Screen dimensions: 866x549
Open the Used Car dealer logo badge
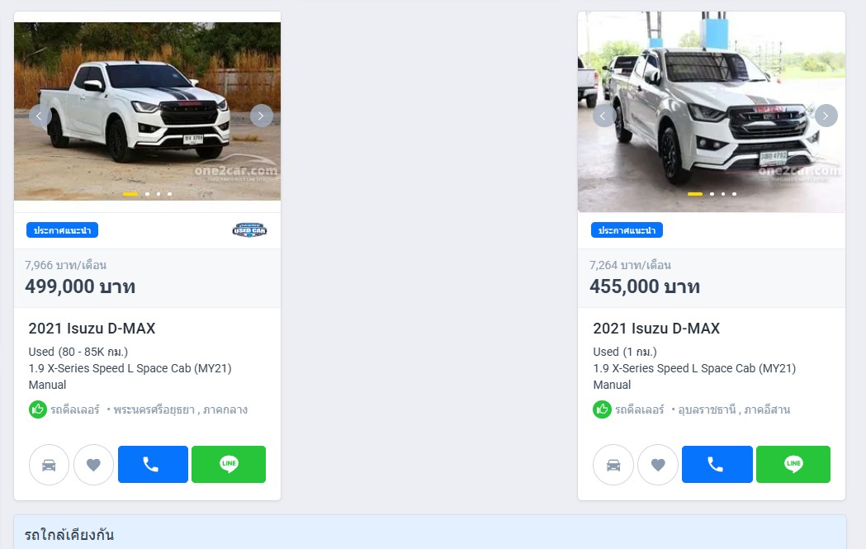pos(249,230)
